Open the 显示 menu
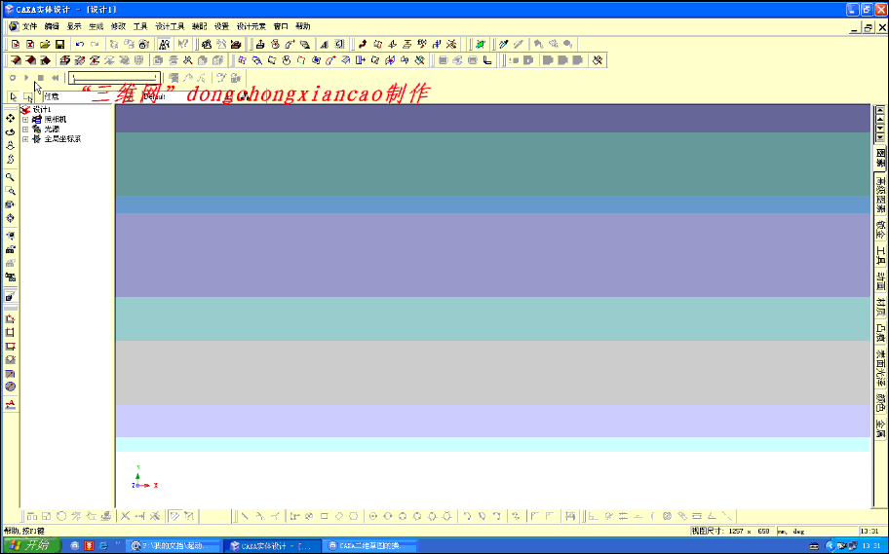This screenshot has height=554, width=889. 74,26
